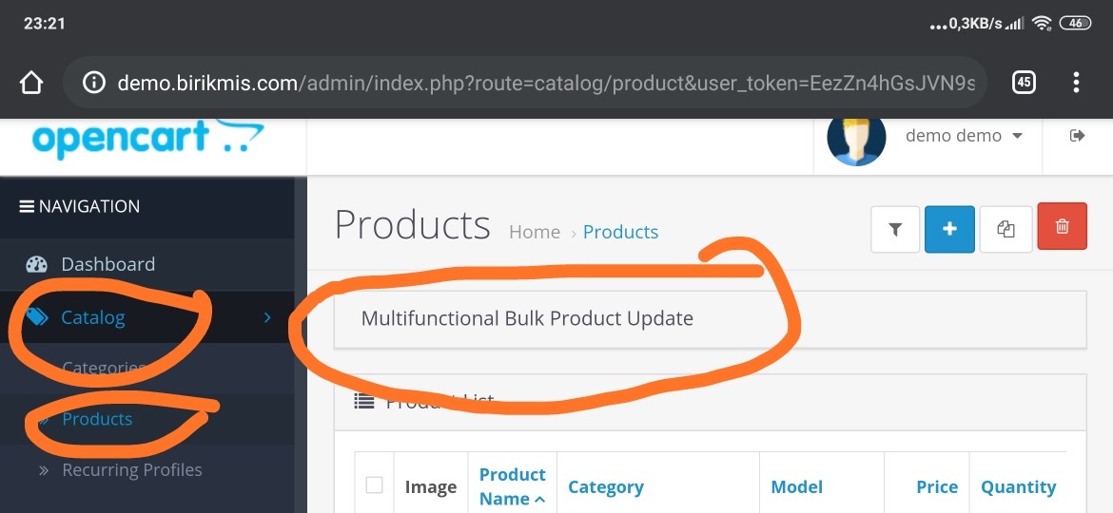Click the copy product icon button
Image resolution: width=1113 pixels, height=513 pixels.
[x=1006, y=229]
